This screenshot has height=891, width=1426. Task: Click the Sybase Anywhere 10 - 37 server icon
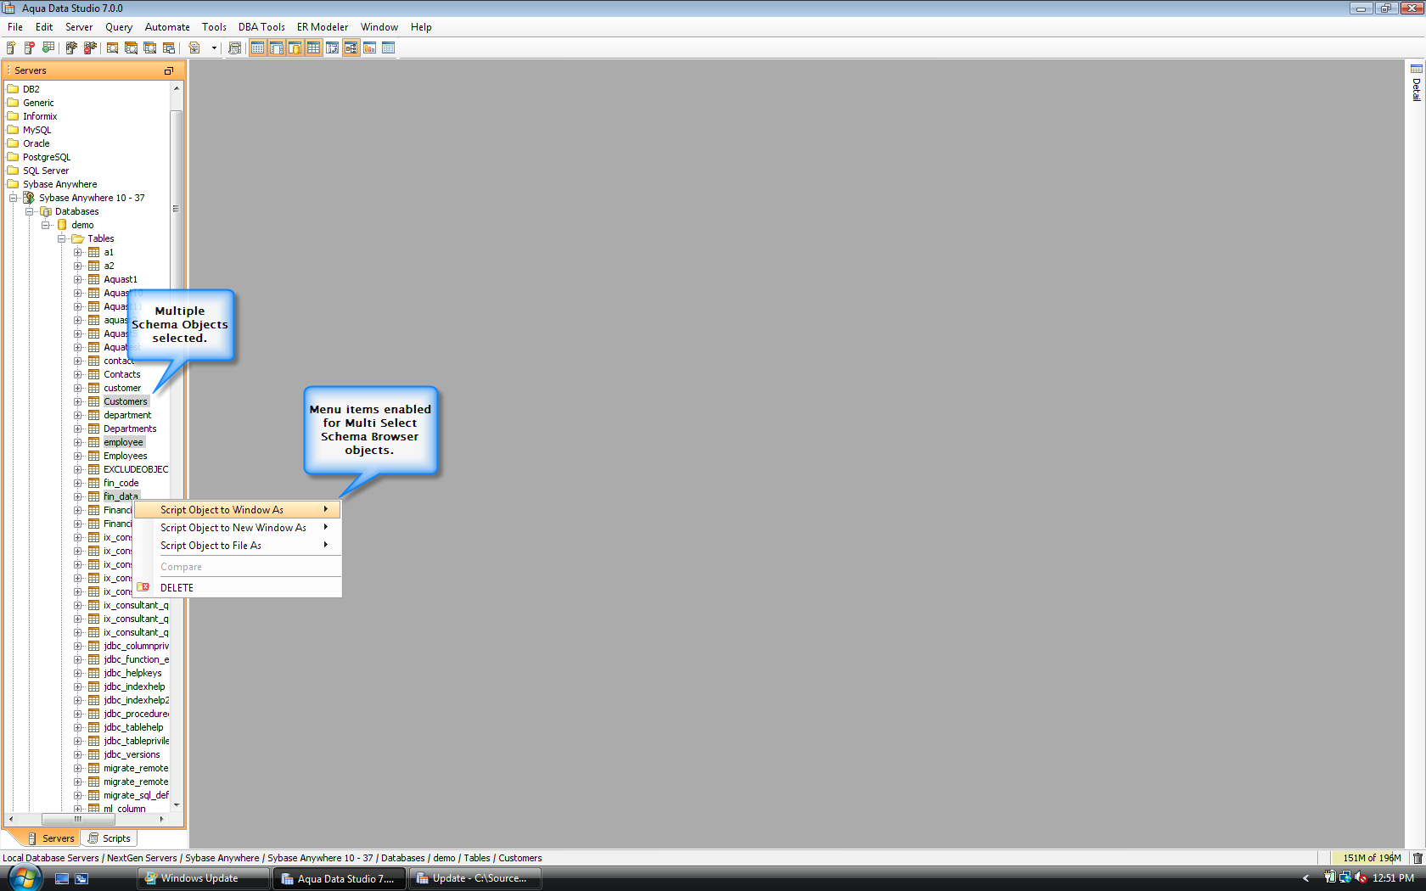pyautogui.click(x=29, y=198)
